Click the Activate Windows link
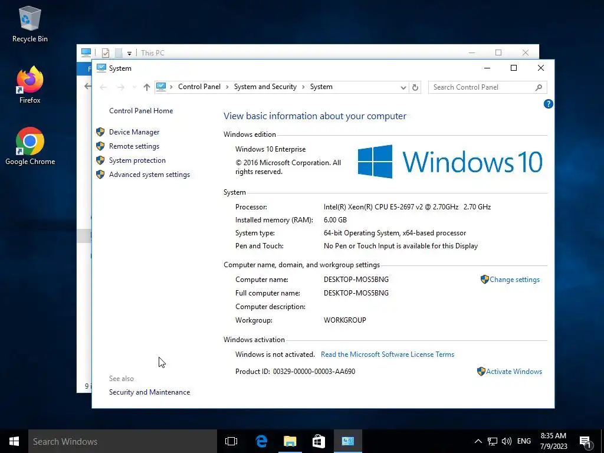Viewport: 604px width, 453px height. coord(514,372)
